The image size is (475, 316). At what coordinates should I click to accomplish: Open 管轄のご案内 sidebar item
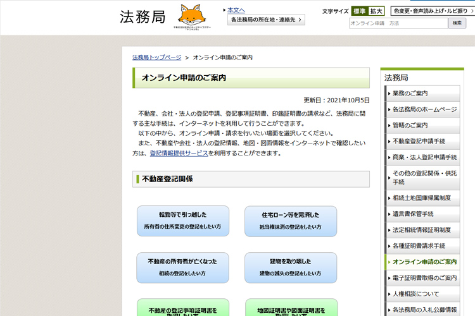coord(422,126)
